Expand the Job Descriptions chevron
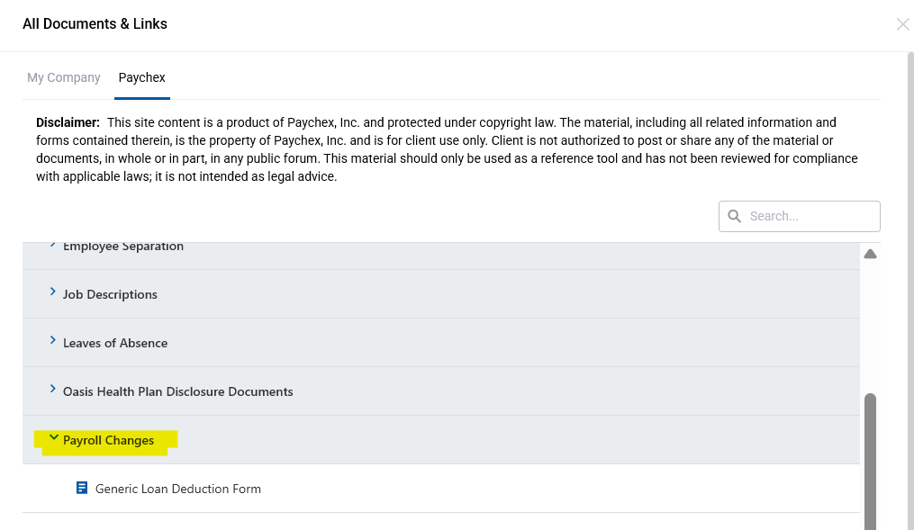This screenshot has height=530, width=914. (x=52, y=292)
